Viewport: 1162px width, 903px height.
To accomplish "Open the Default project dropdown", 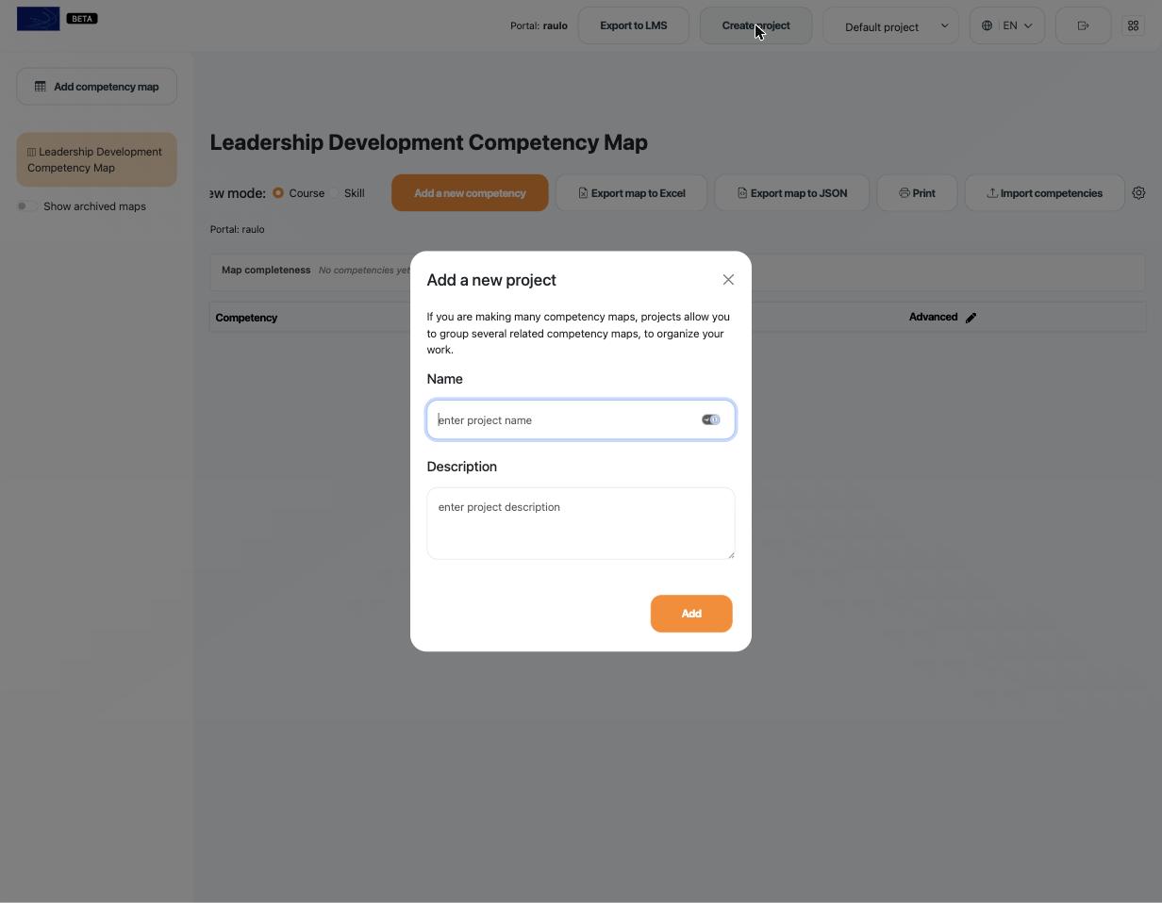I will click(x=891, y=25).
